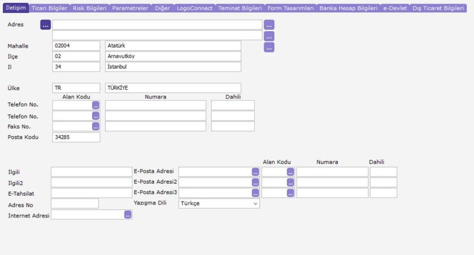The height and width of the screenshot is (255, 474).
Task: Select the Mahalle code field 02004
Action: click(76, 46)
